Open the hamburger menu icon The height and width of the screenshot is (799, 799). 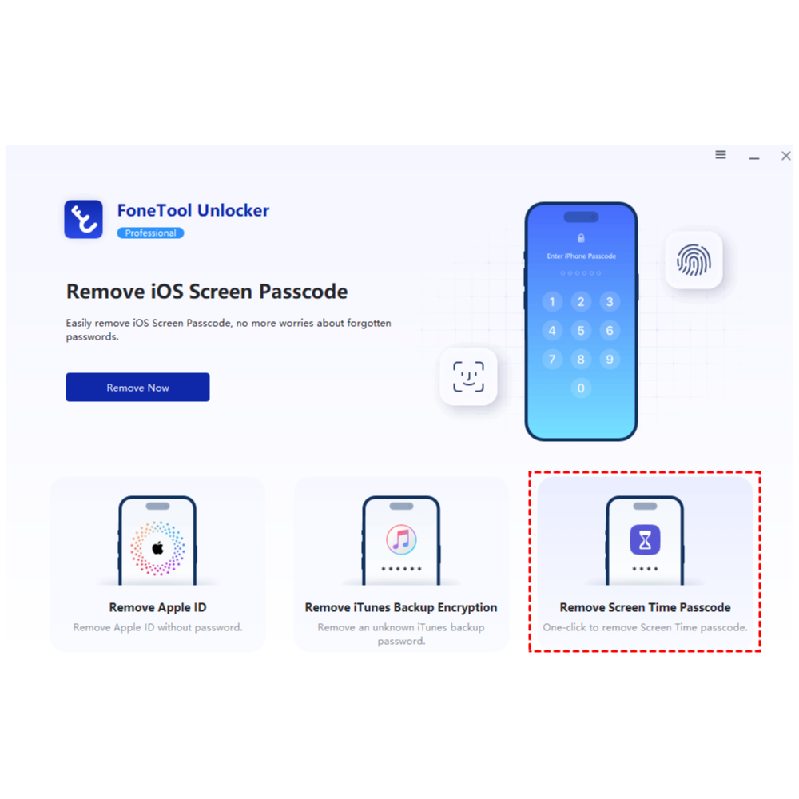point(720,154)
